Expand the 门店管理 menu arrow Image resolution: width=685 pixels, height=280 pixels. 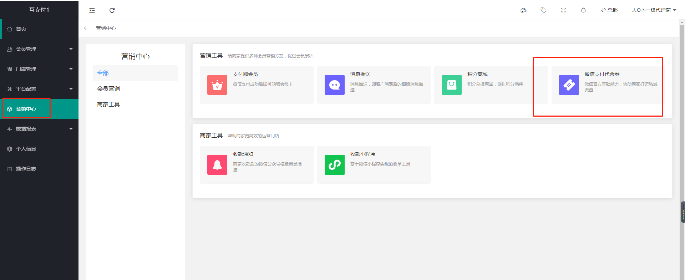point(71,69)
